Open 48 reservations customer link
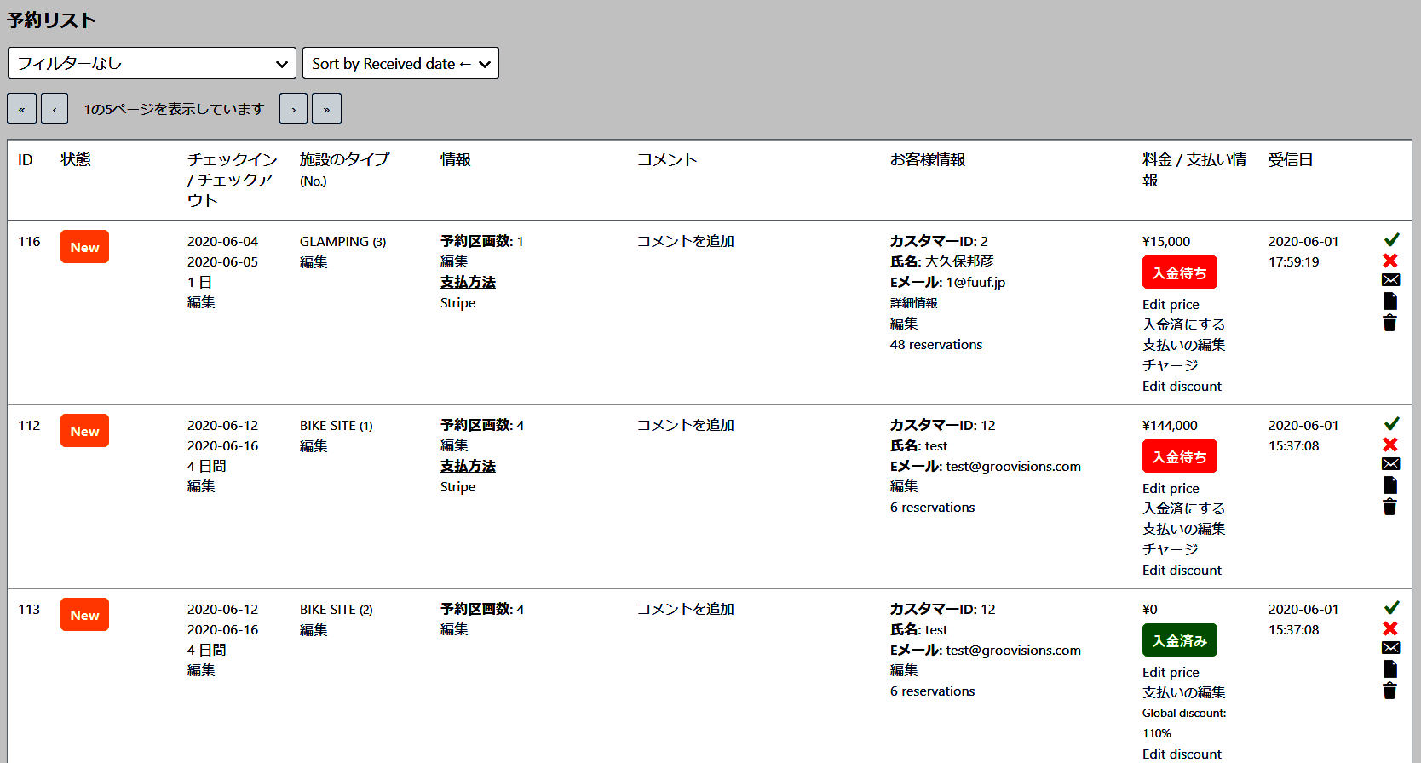 click(935, 345)
